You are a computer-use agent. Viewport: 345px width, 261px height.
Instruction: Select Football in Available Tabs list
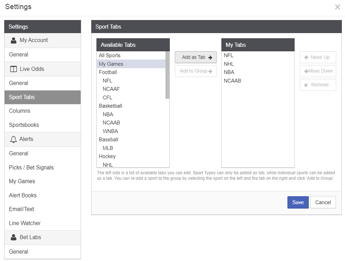[108, 72]
